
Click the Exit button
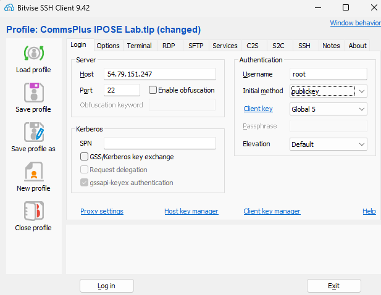[333, 286]
